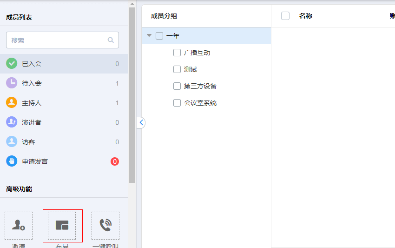Click the green 已入会 checkmark icon
The image size is (395, 248).
coord(12,63)
